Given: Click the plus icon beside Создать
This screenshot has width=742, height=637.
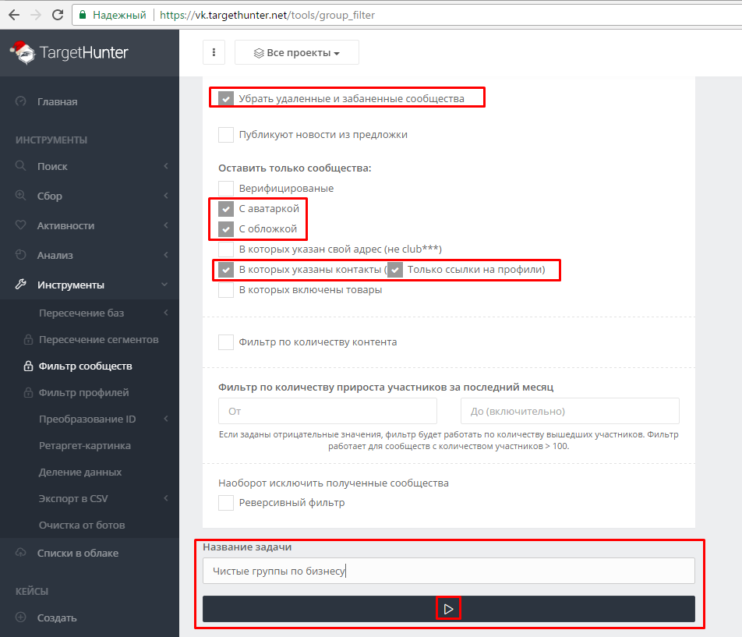Looking at the screenshot, I should 21,618.
